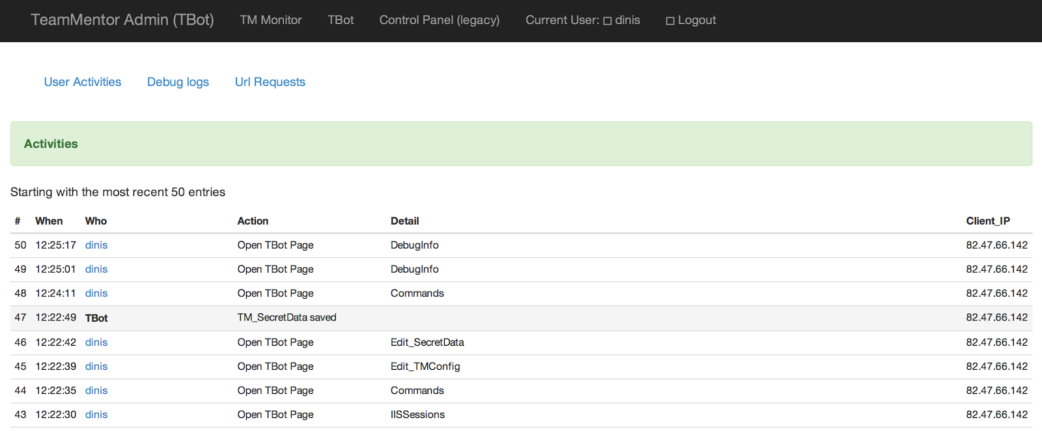This screenshot has height=431, width=1042.
Task: Click Current User dinis in the navbar
Action: pos(583,20)
